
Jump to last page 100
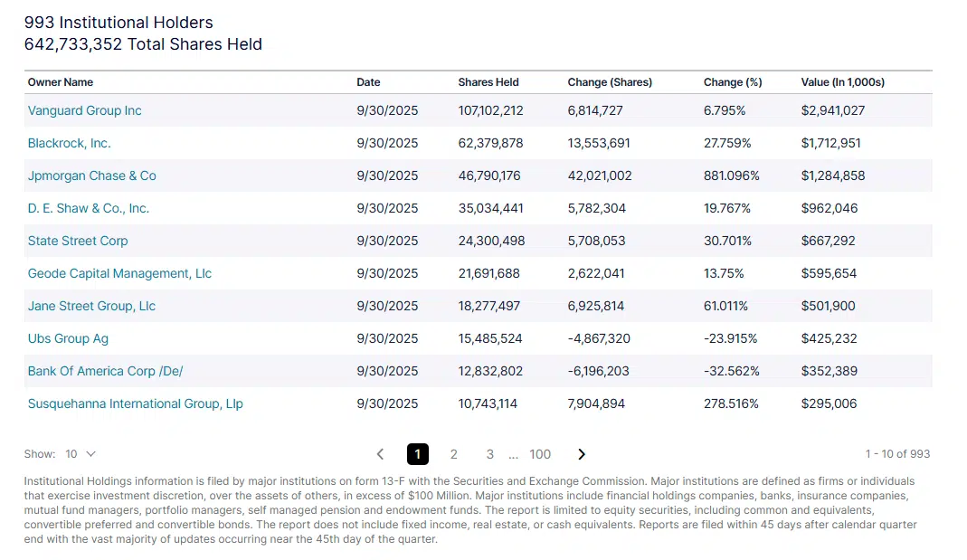540,454
